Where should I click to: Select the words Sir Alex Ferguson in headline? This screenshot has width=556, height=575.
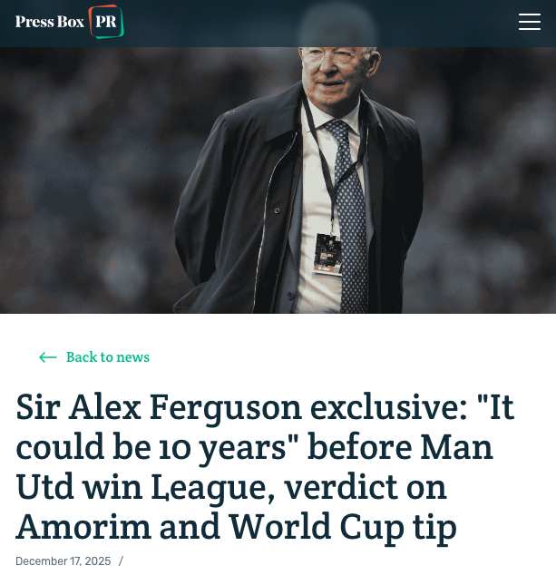[x=159, y=407]
